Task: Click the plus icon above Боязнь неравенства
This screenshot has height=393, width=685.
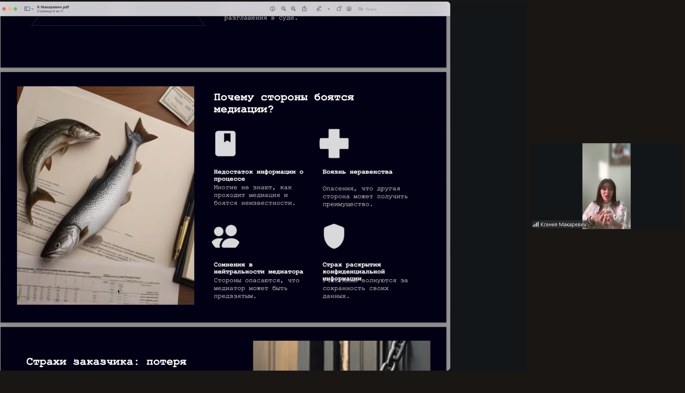Action: click(334, 143)
